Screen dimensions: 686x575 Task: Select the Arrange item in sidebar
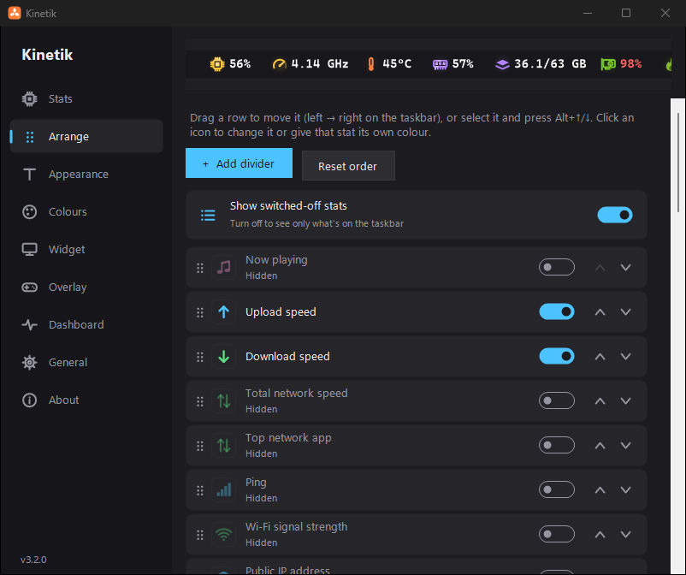tap(86, 137)
